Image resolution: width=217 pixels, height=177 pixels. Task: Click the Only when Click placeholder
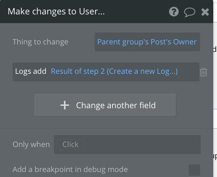point(71,144)
